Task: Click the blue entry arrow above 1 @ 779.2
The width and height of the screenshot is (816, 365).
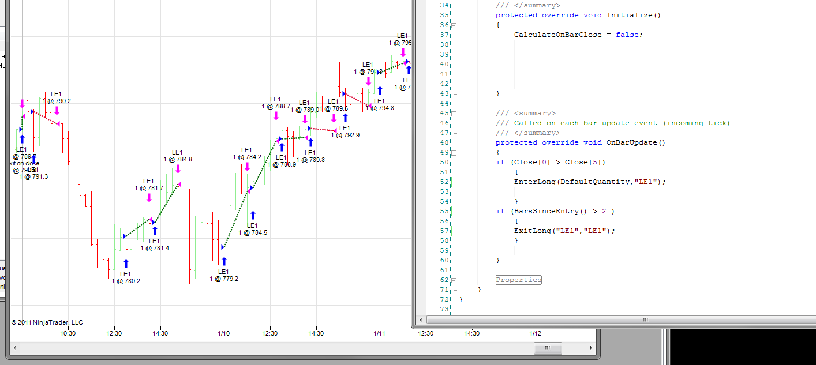Action: [x=224, y=262]
